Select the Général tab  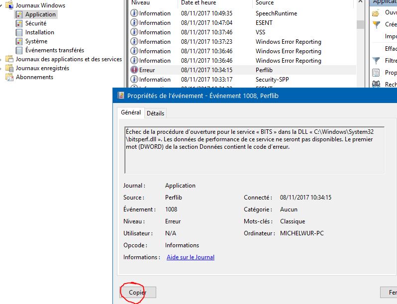pos(131,113)
